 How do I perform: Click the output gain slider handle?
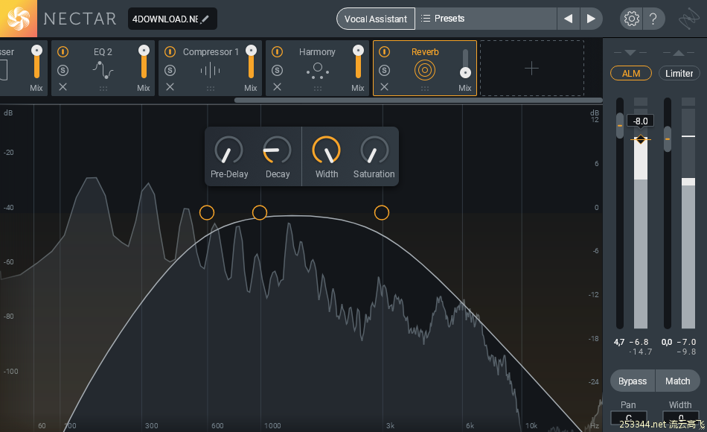pos(668,139)
